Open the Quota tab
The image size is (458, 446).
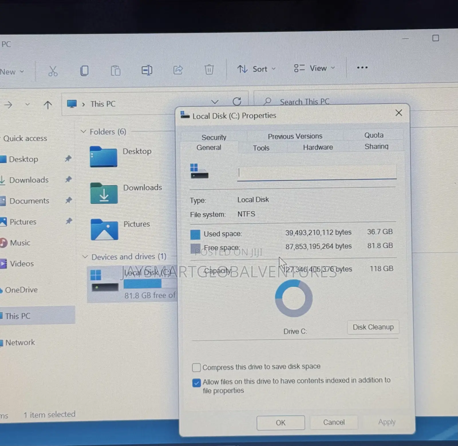pos(374,135)
